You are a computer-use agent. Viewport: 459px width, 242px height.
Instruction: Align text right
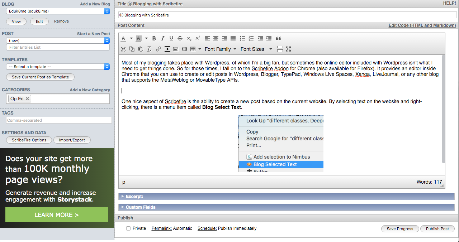coord(224,38)
